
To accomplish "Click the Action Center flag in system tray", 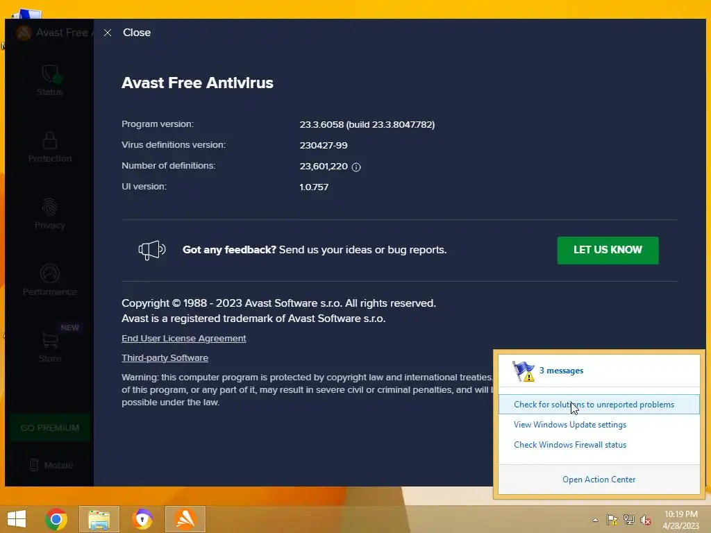I will (612, 520).
